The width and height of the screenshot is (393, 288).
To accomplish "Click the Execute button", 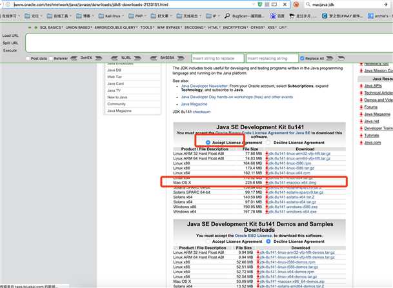I will [10, 50].
